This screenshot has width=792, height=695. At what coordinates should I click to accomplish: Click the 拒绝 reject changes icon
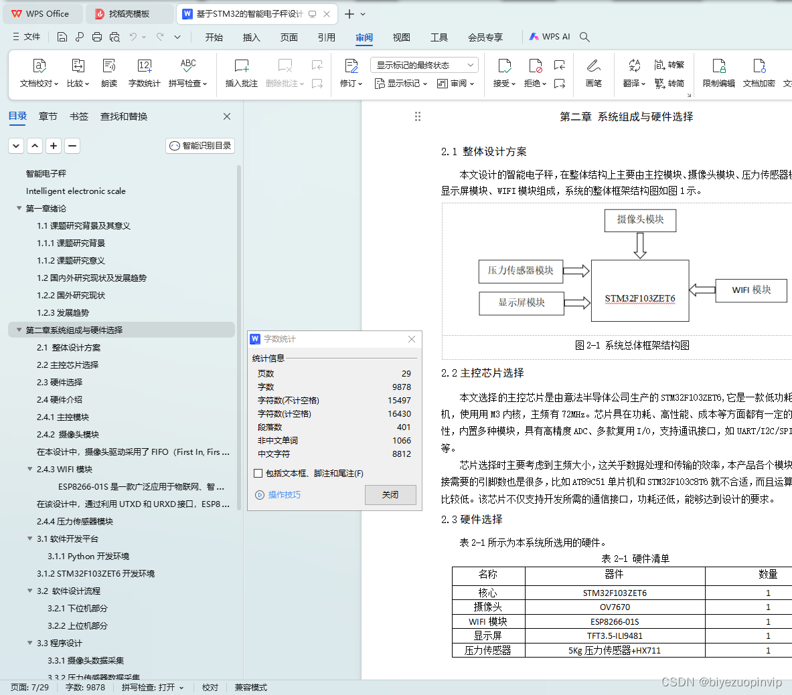536,66
